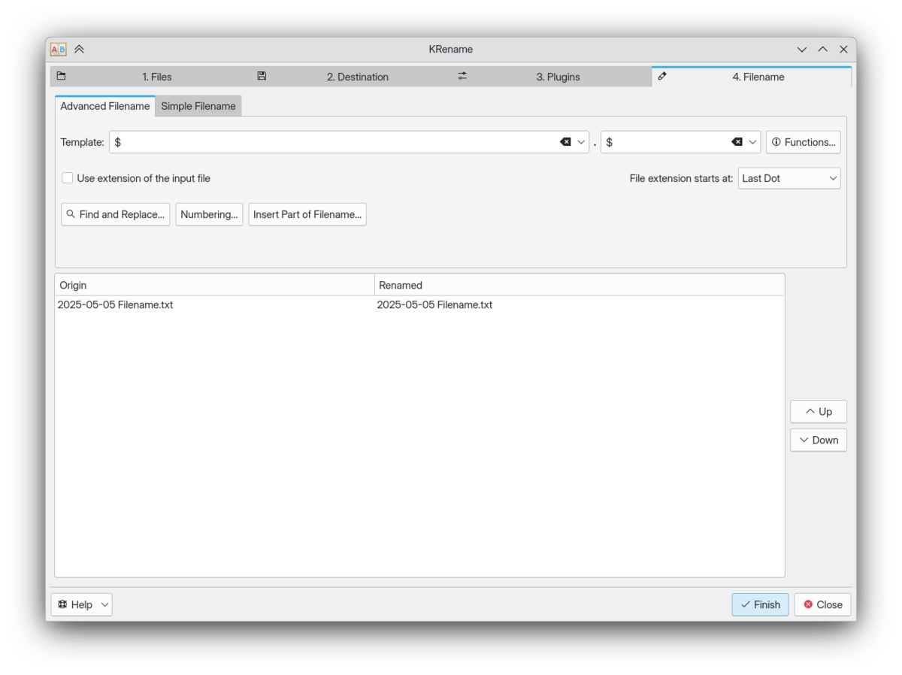Click the Finish button
This screenshot has height=675, width=902.
[x=760, y=604]
